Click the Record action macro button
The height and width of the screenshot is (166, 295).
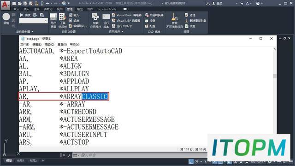(x=6, y=18)
